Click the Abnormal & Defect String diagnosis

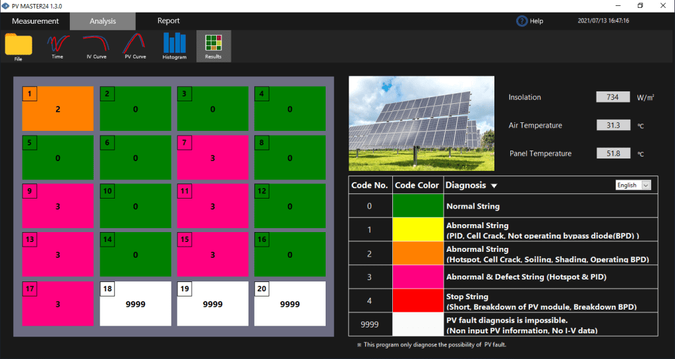point(526,277)
